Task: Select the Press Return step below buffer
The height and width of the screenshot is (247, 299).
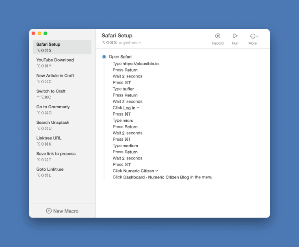Action: [125, 95]
